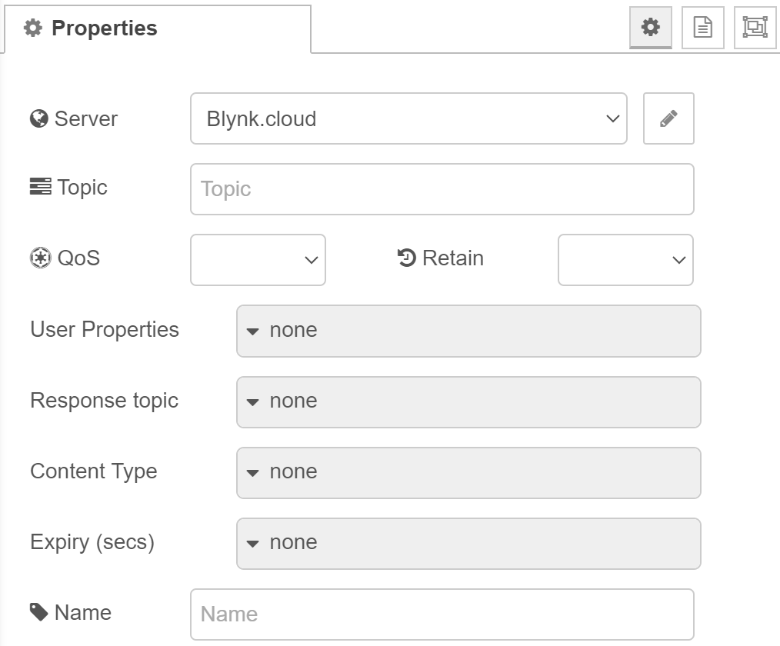Click the globe icon beside Server

point(39,119)
